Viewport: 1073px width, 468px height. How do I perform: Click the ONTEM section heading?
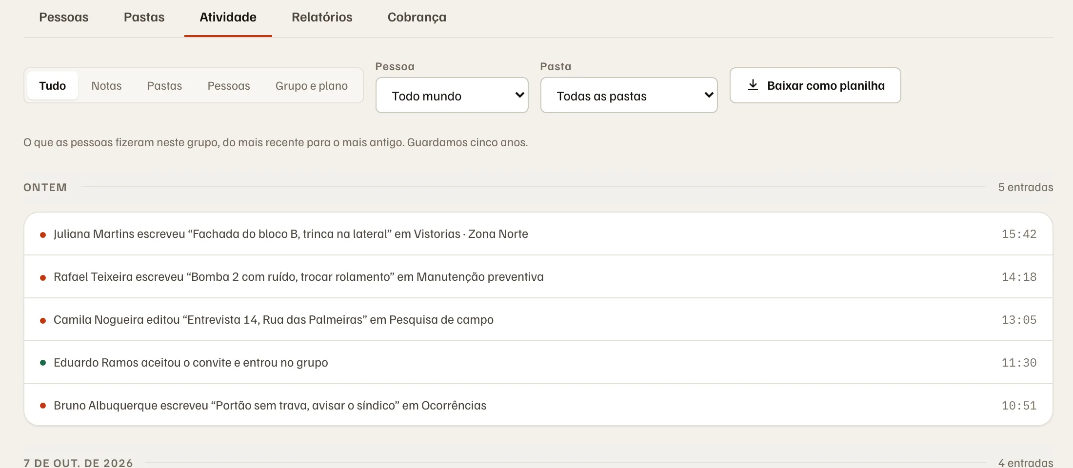pyautogui.click(x=45, y=187)
